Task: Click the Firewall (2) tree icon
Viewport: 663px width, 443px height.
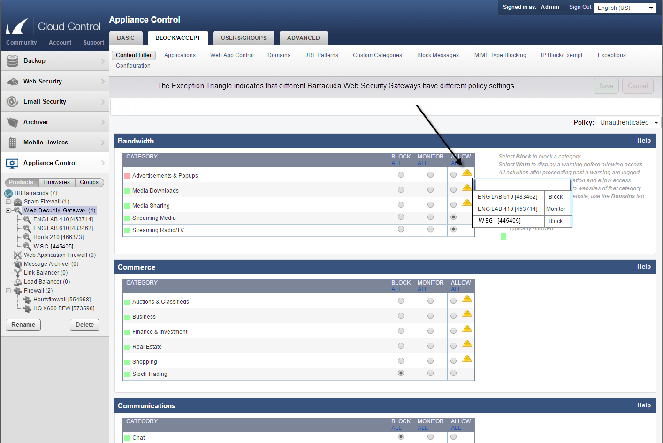Action: point(18,291)
